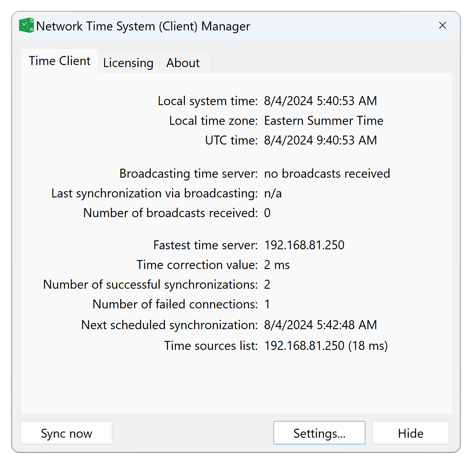
Task: Click the time sources list entry 192.168.81.250
Action: [325, 345]
